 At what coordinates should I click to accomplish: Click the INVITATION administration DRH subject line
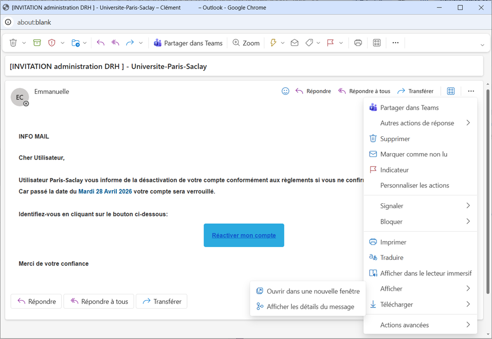tap(108, 67)
